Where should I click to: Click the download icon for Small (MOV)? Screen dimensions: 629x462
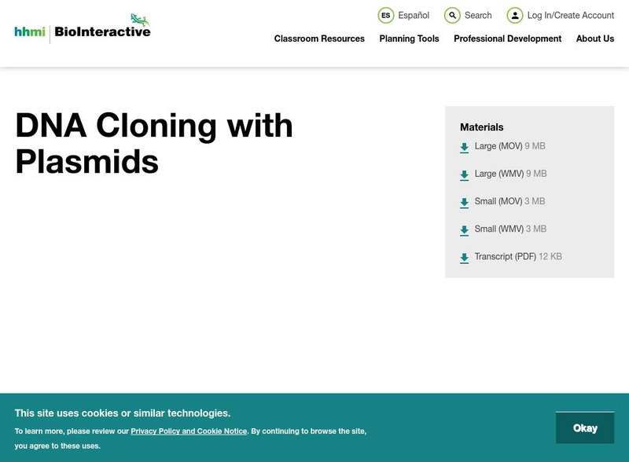463,202
